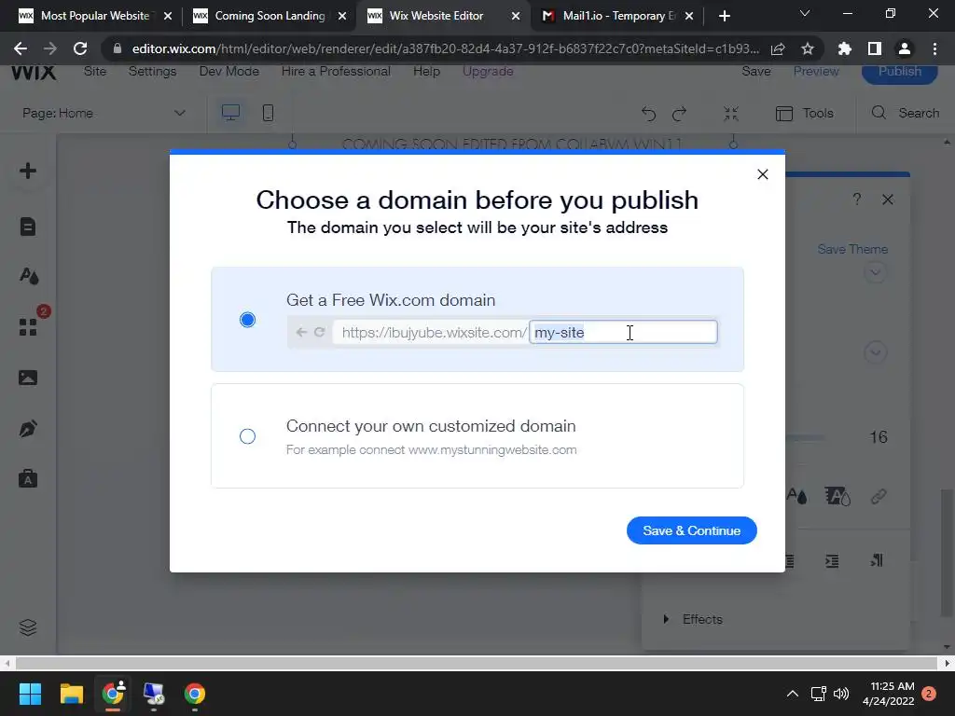
Task: Expand the second circular chevron dropdown
Action: point(875,351)
